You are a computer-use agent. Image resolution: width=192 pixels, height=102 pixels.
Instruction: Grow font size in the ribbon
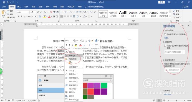pyautogui.click(x=38, y=12)
